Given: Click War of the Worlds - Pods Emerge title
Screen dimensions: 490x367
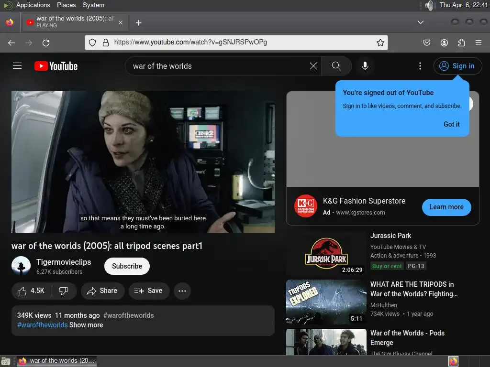Looking at the screenshot, I should pyautogui.click(x=407, y=338).
